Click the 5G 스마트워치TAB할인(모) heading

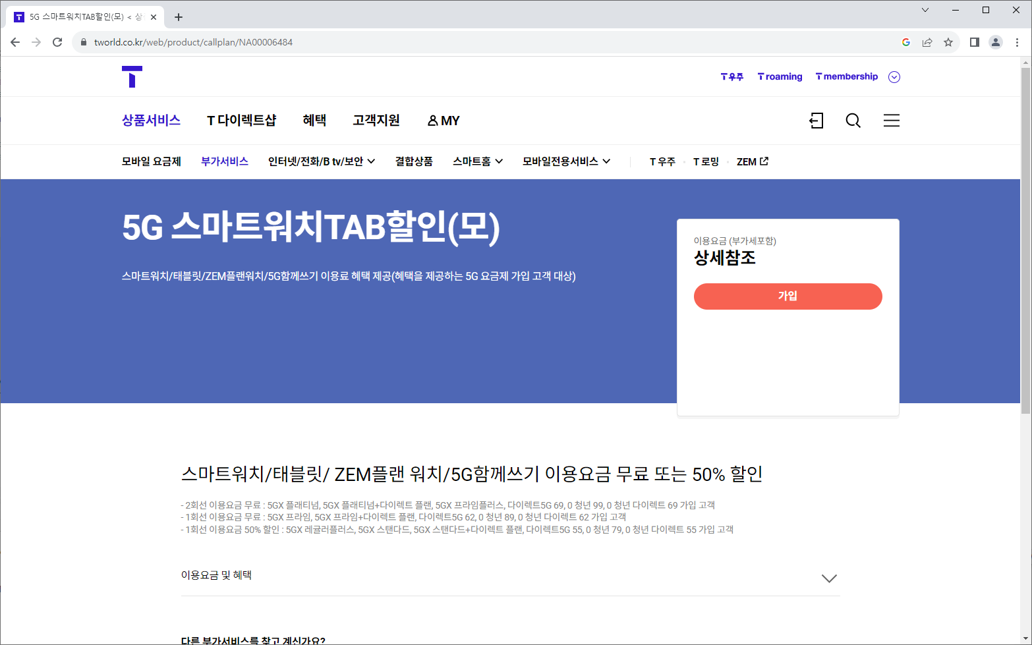311,227
